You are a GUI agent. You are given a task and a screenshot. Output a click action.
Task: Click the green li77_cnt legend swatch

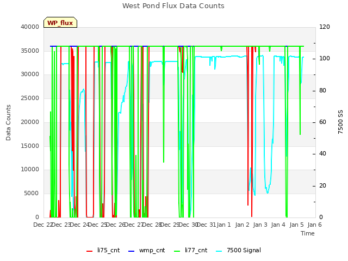[x=177, y=251]
